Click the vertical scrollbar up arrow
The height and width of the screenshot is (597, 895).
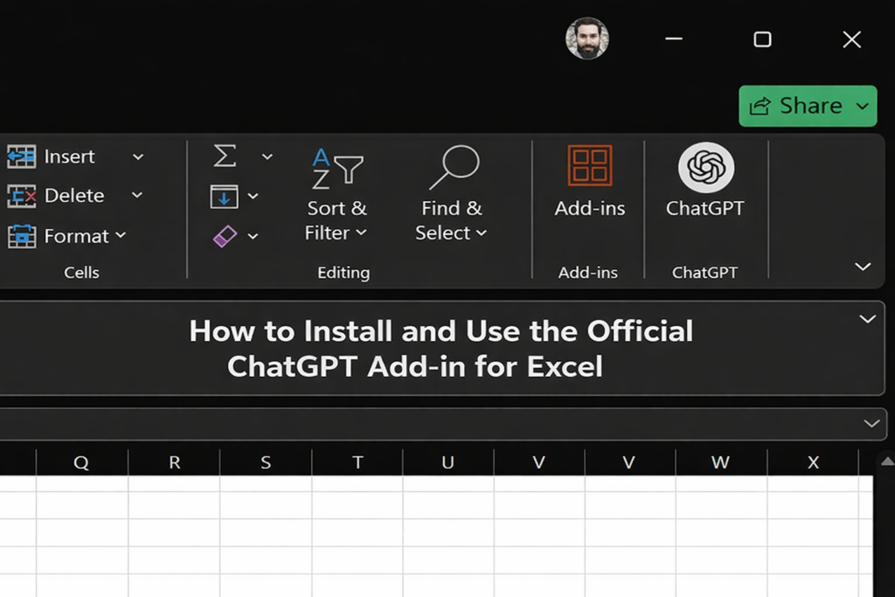pos(885,462)
